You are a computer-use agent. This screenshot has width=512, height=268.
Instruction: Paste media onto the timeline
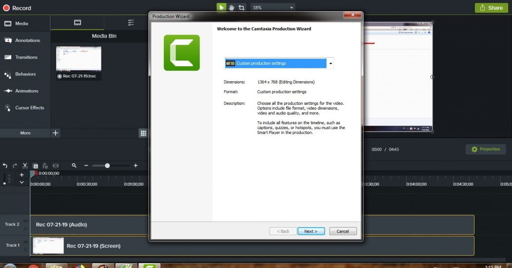[45, 166]
